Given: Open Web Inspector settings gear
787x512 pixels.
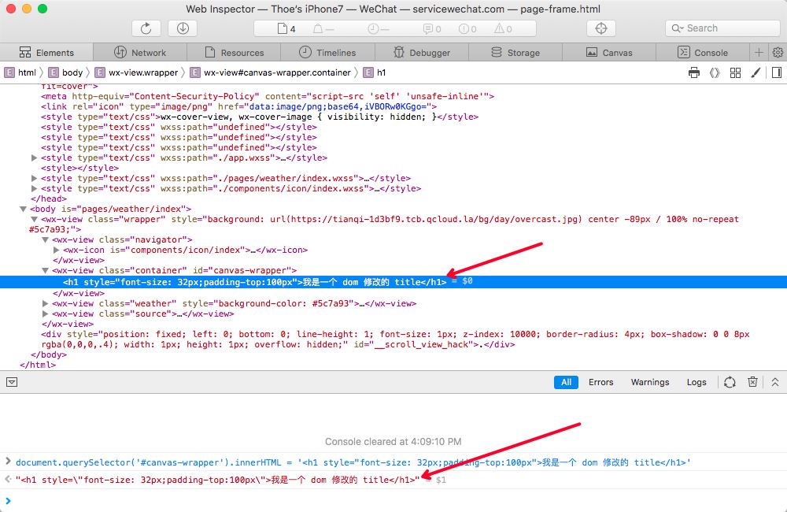Looking at the screenshot, I should (778, 52).
